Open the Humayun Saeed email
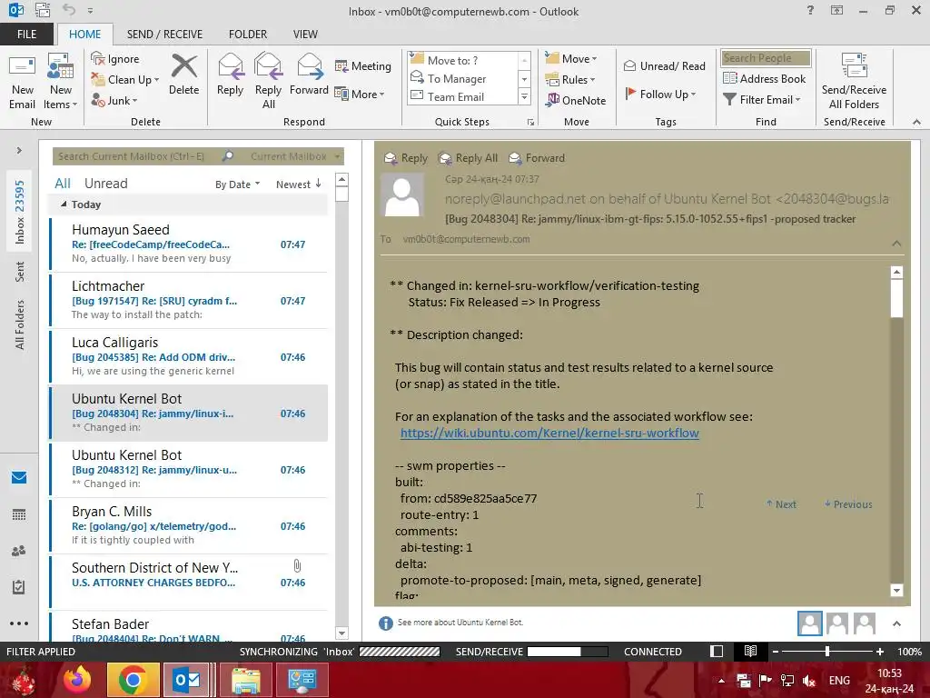 click(x=189, y=244)
